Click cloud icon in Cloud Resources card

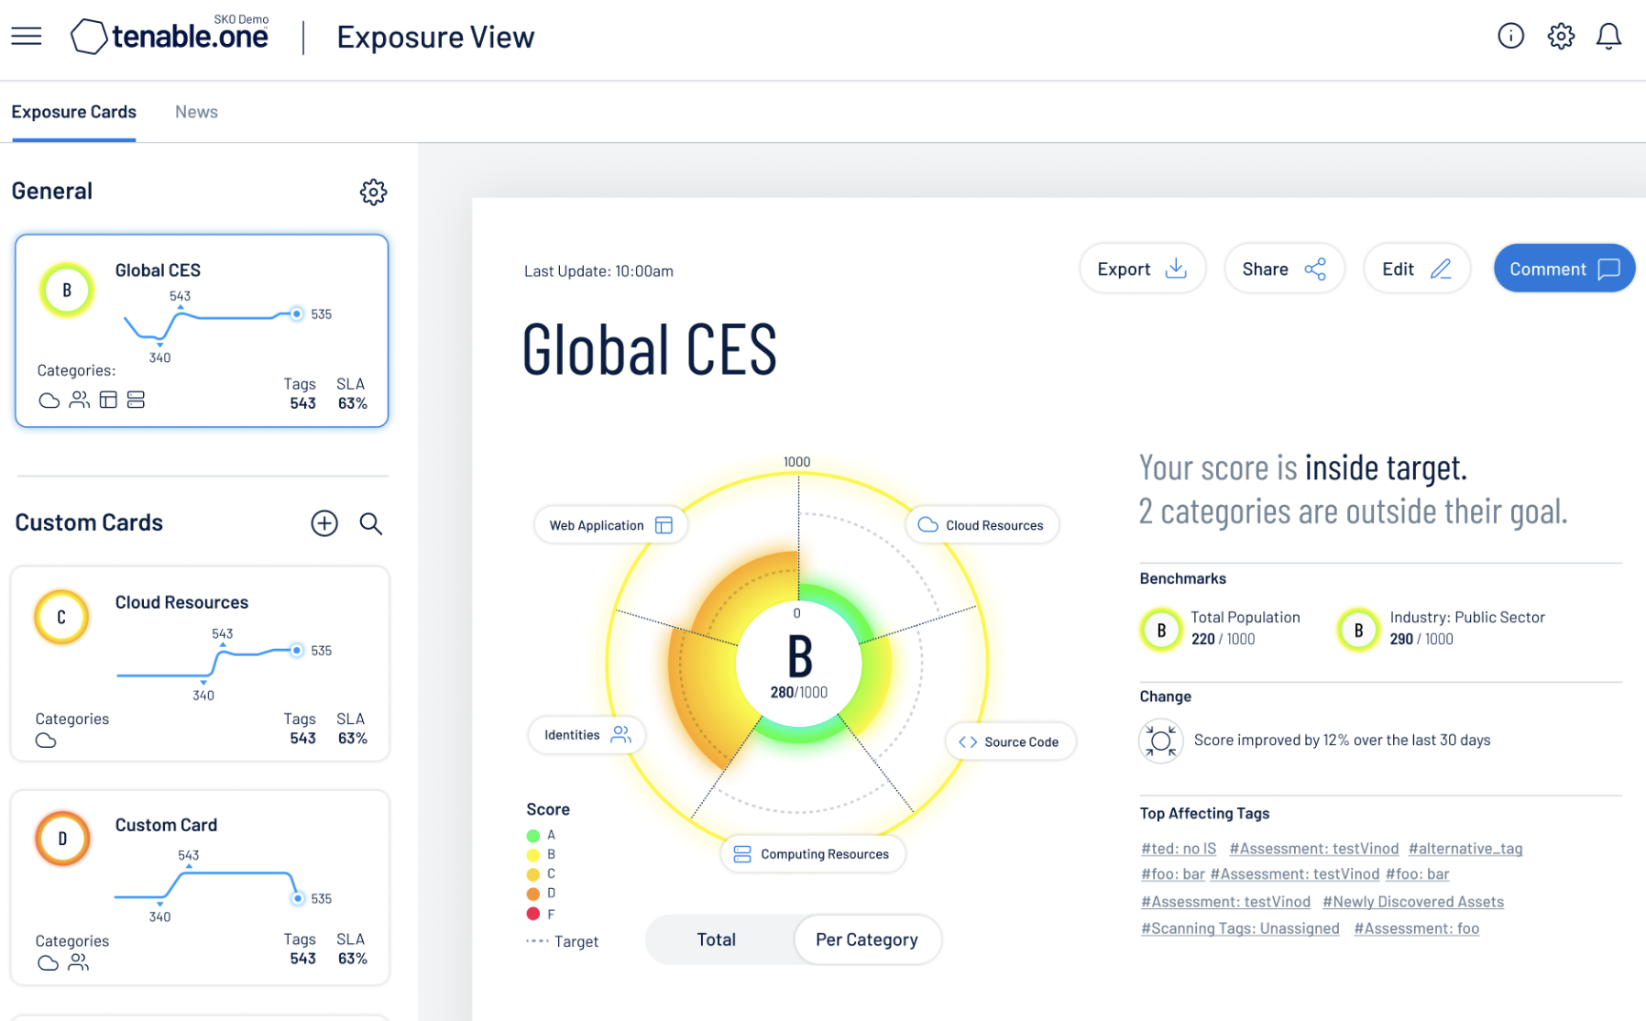click(46, 741)
